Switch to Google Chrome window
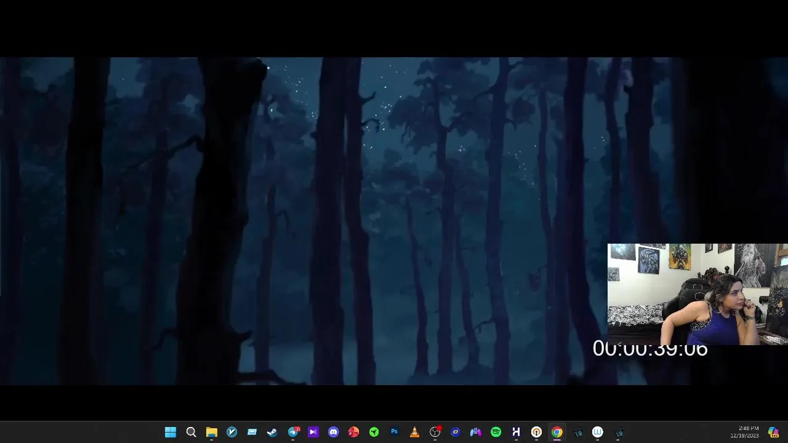The width and height of the screenshot is (788, 443). pos(557,433)
